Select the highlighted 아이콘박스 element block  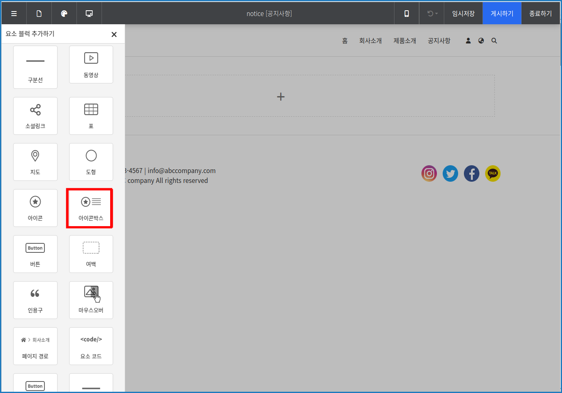91,208
